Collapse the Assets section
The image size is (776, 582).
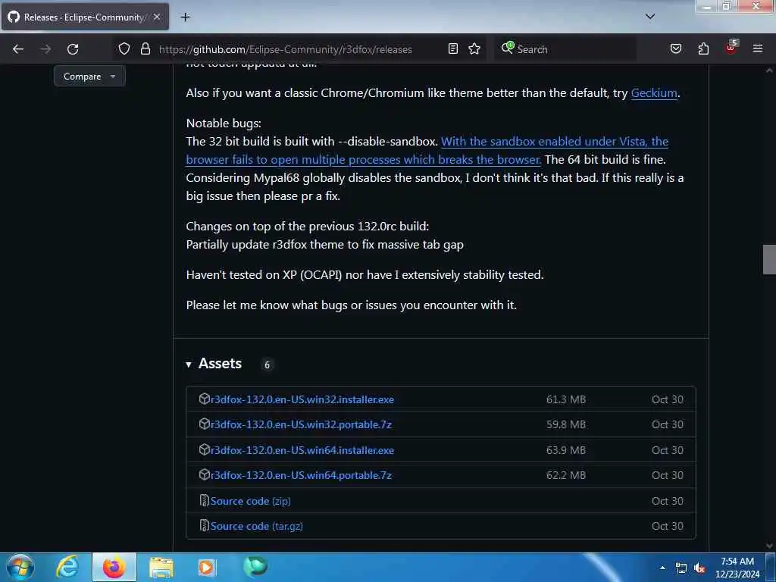point(214,364)
